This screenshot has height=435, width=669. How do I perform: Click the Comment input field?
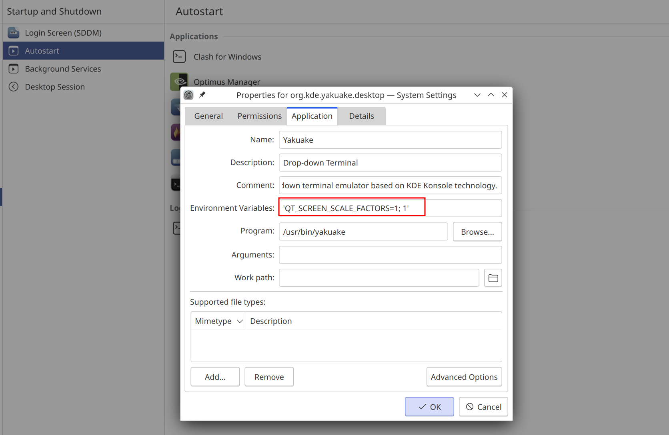click(391, 186)
